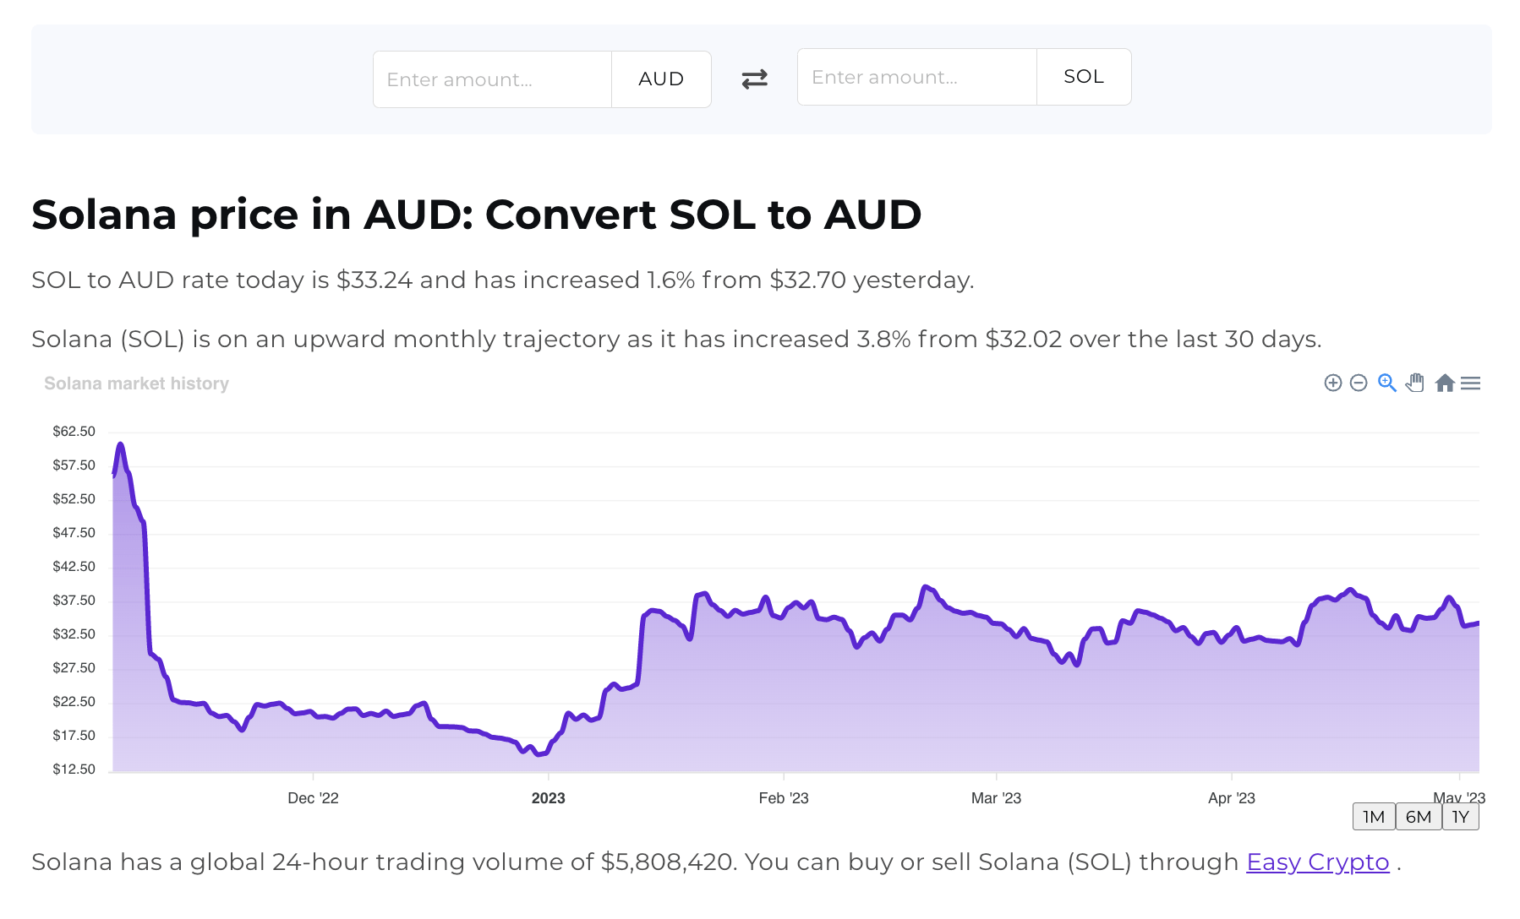Toggle the panning hand tool on

(1415, 383)
